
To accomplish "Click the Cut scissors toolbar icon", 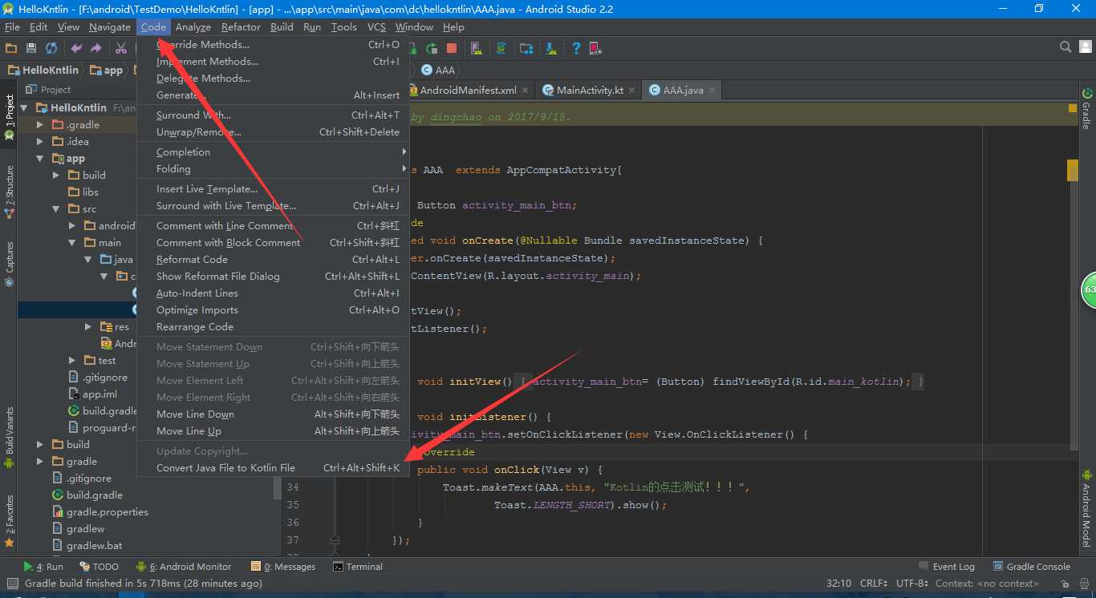I will (x=121, y=48).
